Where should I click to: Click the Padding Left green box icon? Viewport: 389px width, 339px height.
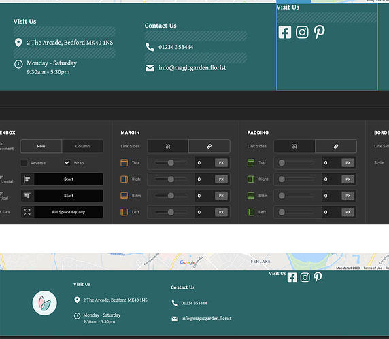coord(251,212)
